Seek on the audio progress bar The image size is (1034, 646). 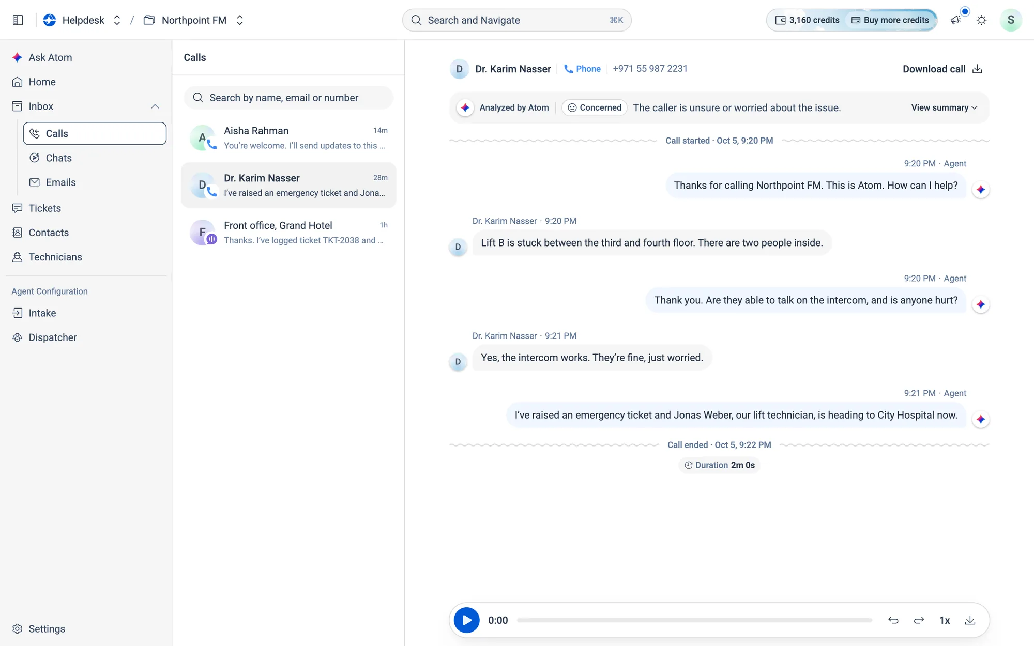click(694, 620)
